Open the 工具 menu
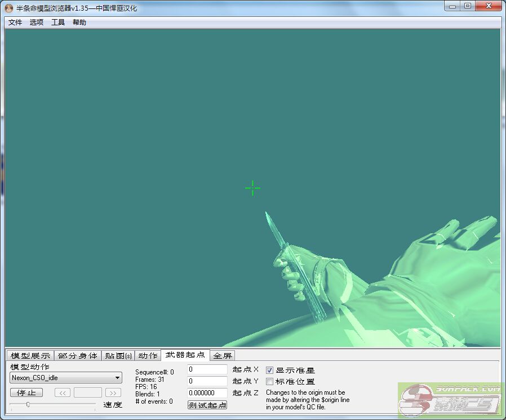 [x=58, y=22]
